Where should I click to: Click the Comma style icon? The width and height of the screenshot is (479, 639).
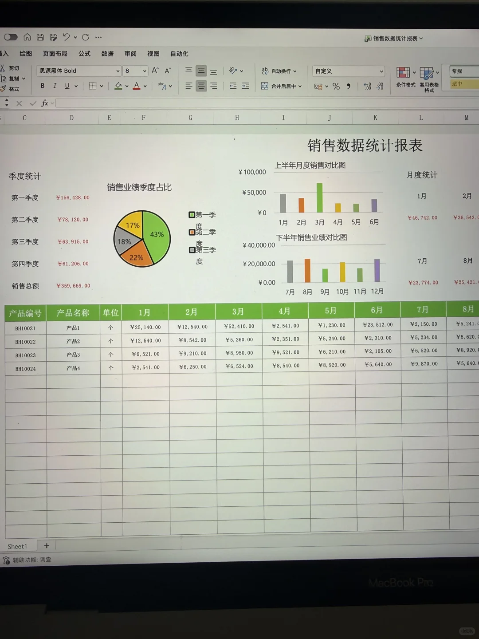tap(349, 86)
